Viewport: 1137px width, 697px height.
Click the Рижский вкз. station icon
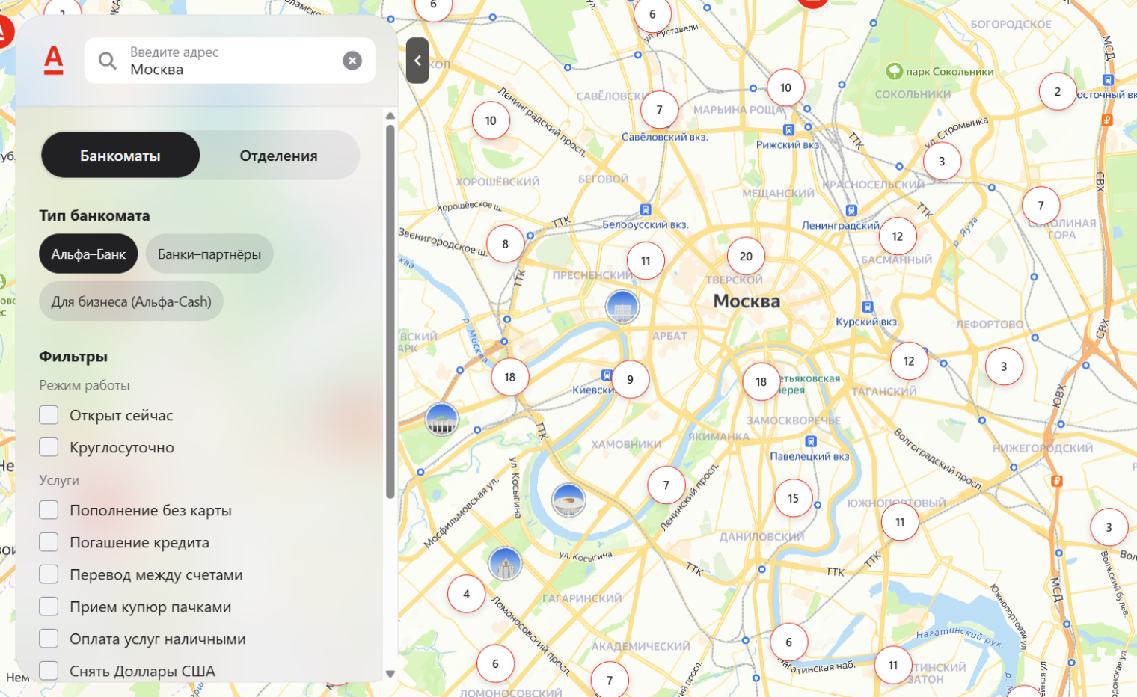788,130
